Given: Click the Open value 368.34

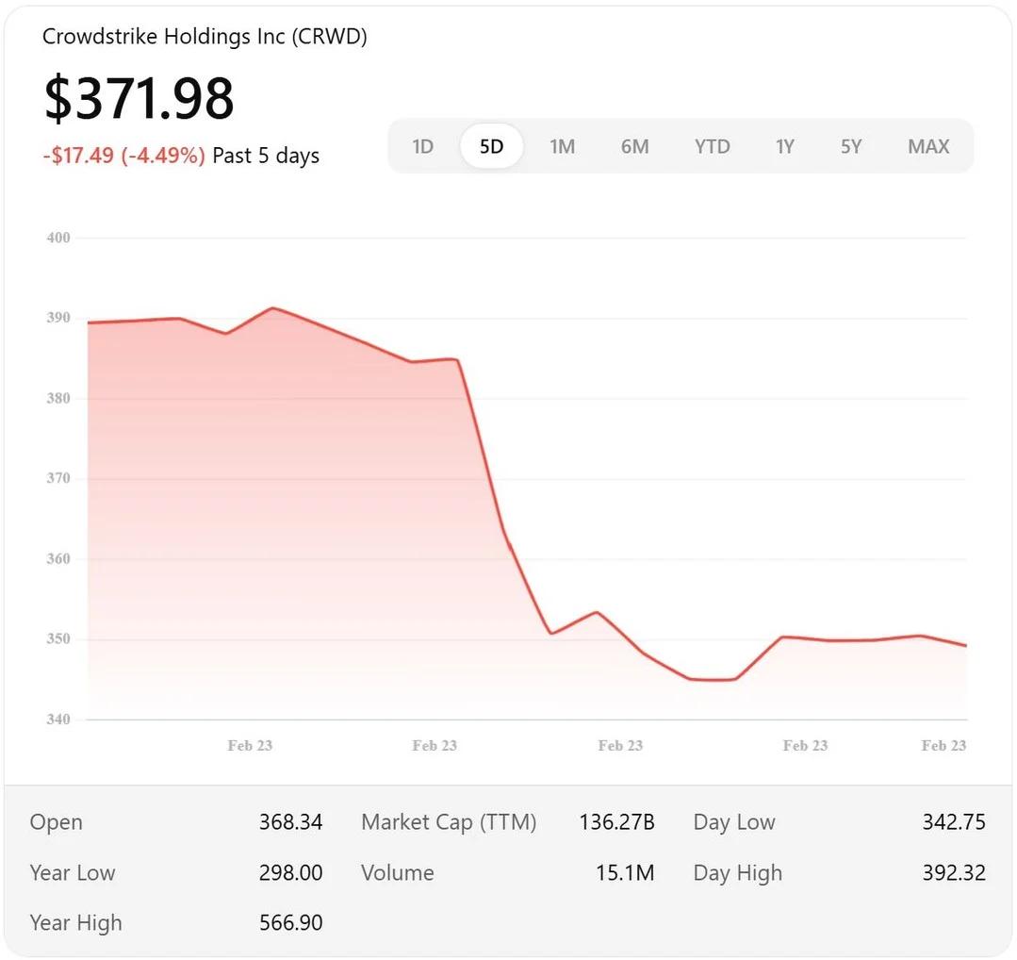Looking at the screenshot, I should click(x=290, y=822).
